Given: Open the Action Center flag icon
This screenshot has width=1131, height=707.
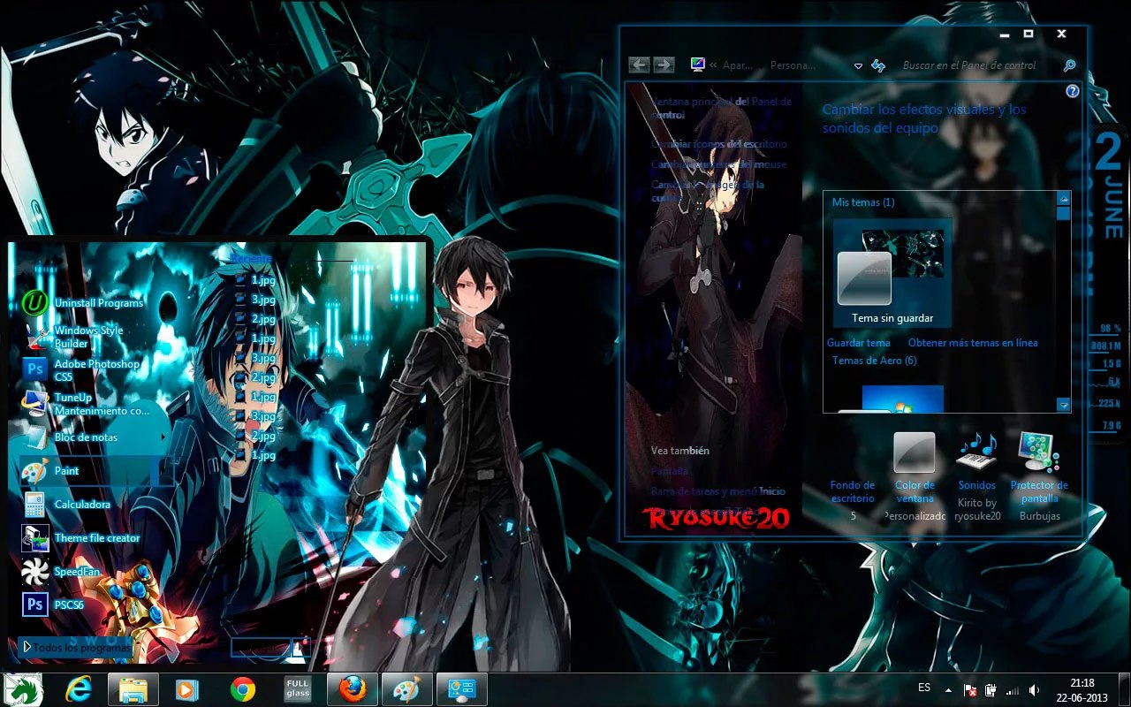Looking at the screenshot, I should point(969,689).
